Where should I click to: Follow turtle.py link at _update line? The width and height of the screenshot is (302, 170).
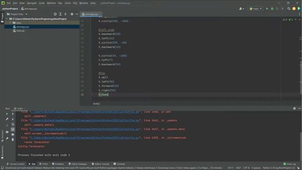coord(85,120)
